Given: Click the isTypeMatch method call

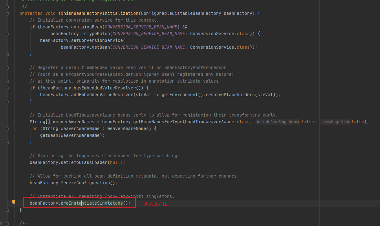Looking at the screenshot, I should (x=96, y=34).
